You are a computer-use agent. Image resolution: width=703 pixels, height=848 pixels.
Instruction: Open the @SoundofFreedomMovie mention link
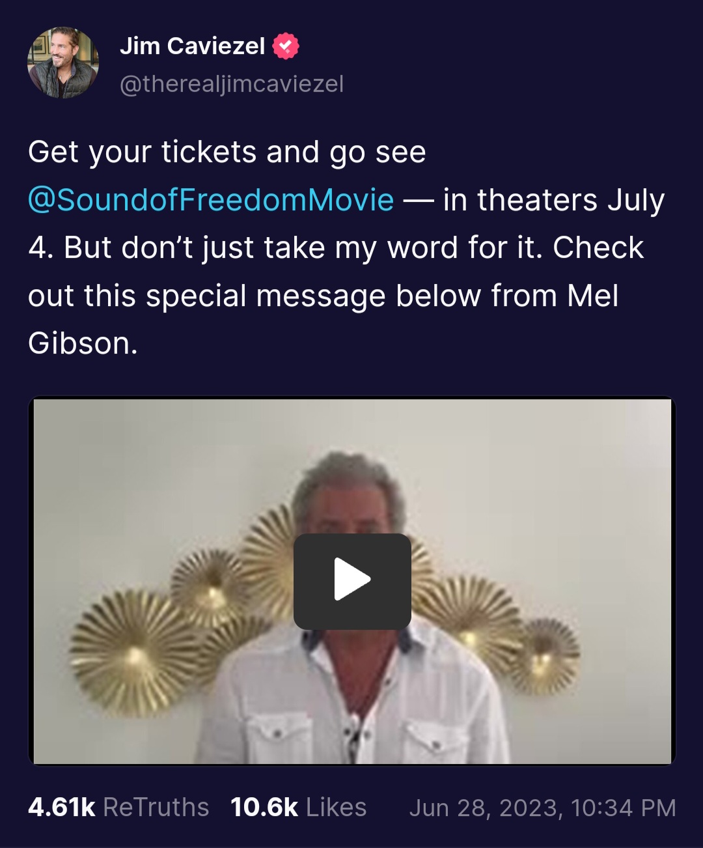pos(211,200)
